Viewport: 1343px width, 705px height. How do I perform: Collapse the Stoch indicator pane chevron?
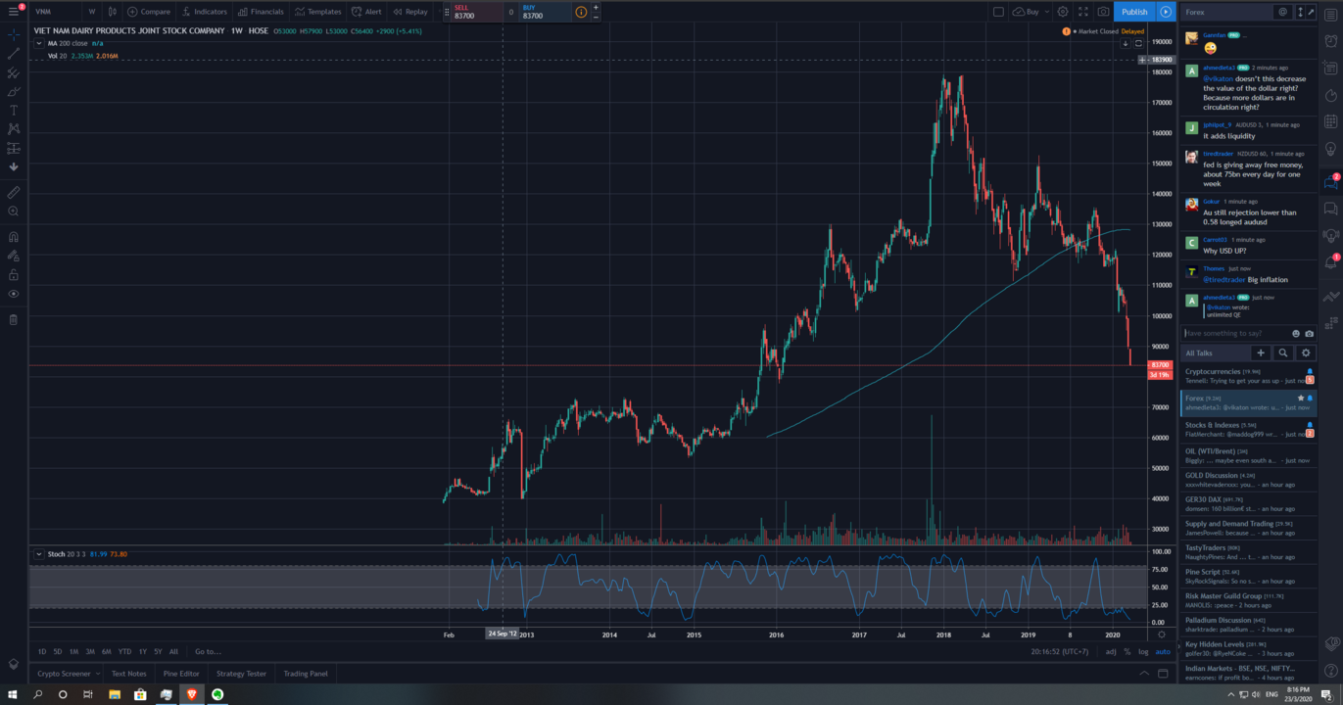(39, 554)
